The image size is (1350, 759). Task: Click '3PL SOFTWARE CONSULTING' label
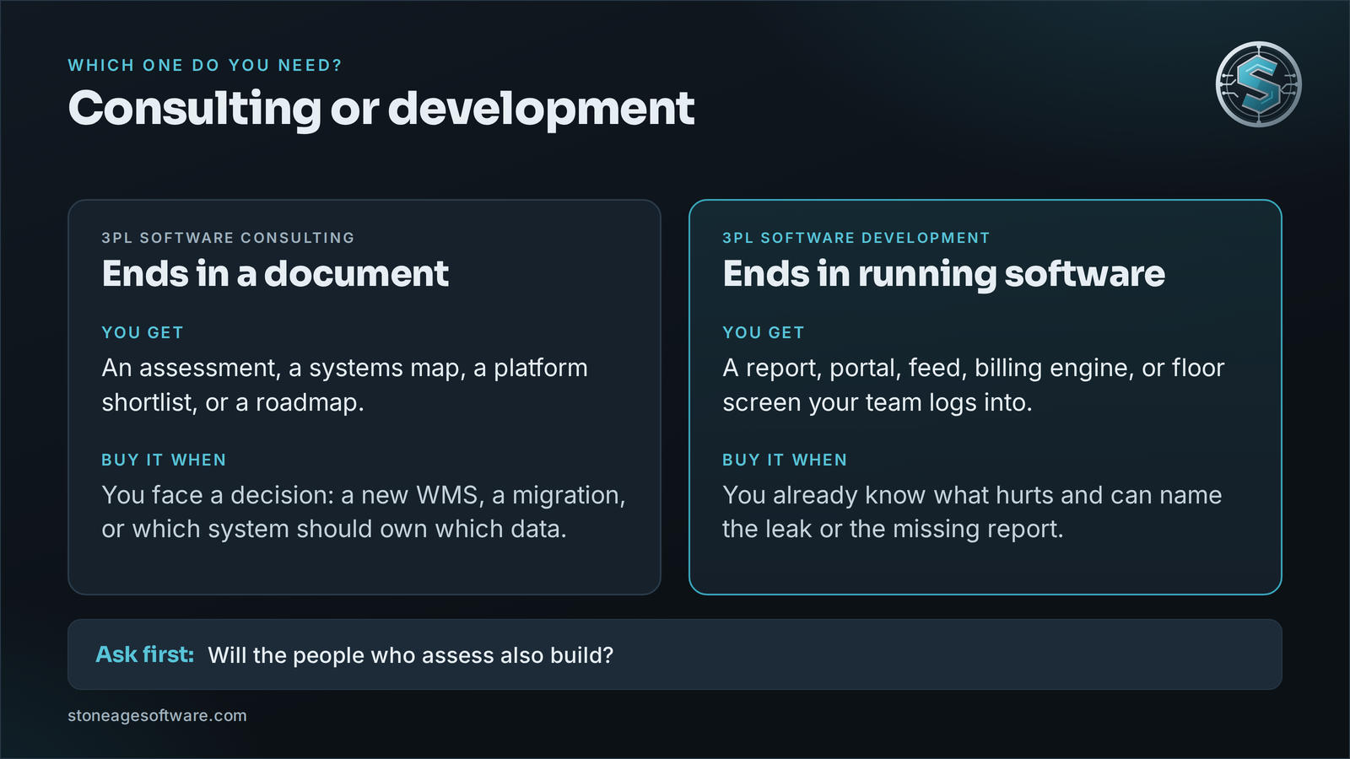228,238
